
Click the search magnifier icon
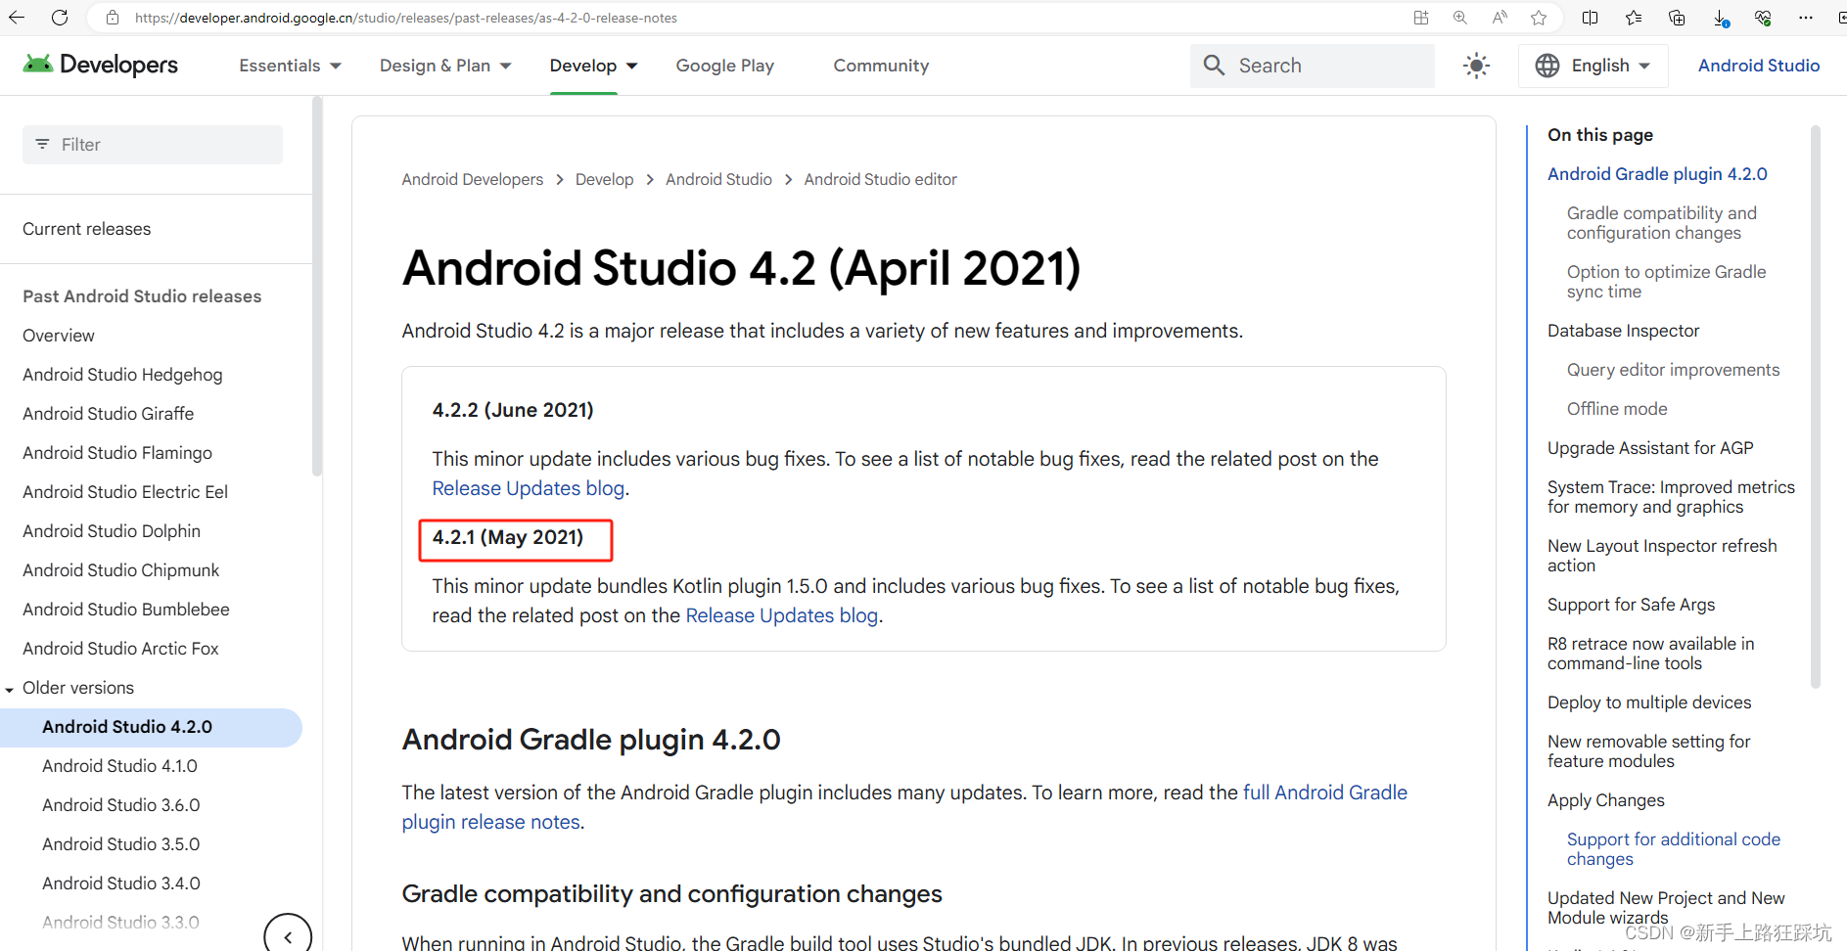pyautogui.click(x=1214, y=66)
